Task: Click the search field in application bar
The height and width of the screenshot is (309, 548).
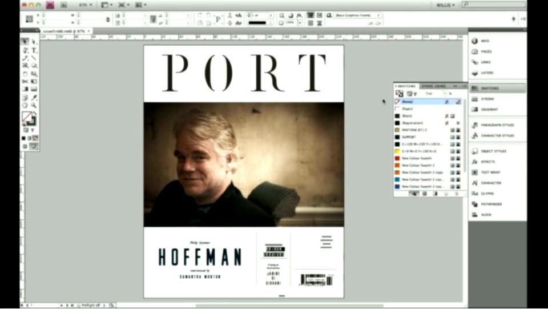Action: pos(494,5)
